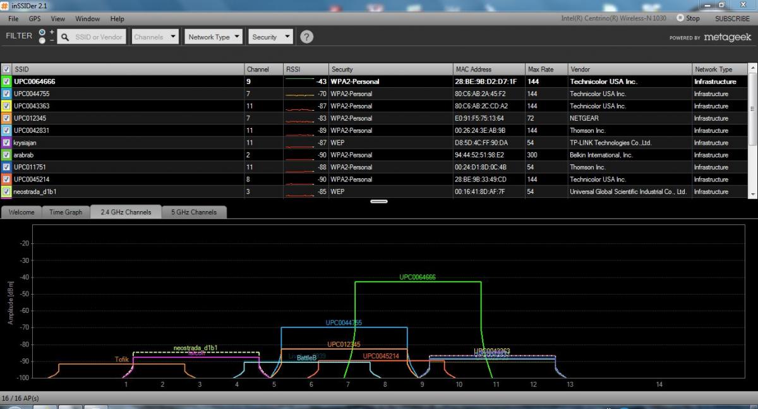Stop scanning with the Stop button
Screen dimensions: 758x409
tap(689, 18)
